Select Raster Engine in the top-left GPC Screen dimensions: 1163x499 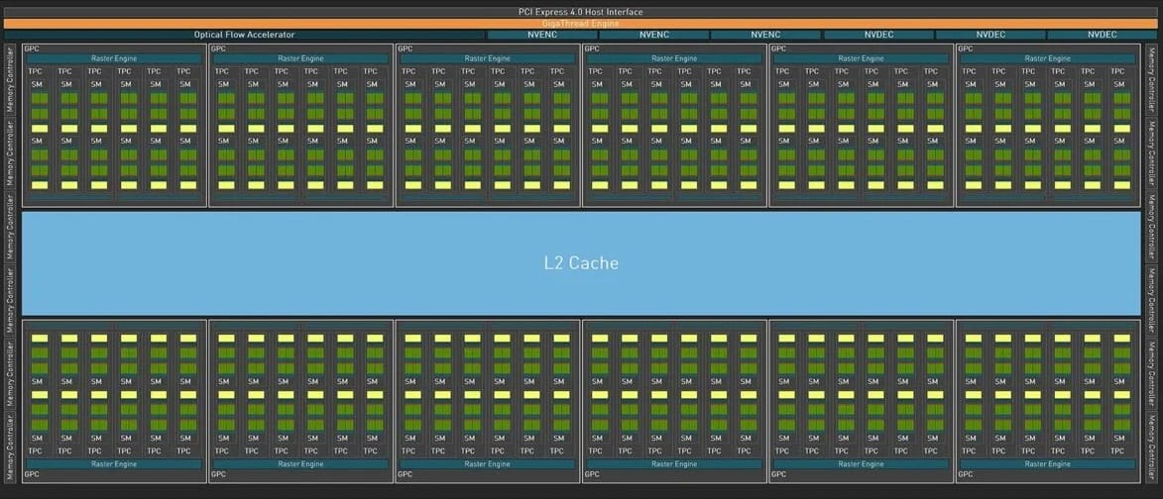coord(113,58)
